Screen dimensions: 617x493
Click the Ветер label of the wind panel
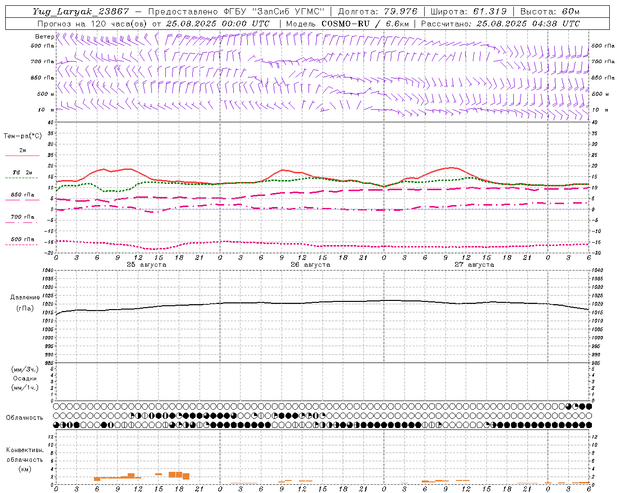click(x=44, y=37)
